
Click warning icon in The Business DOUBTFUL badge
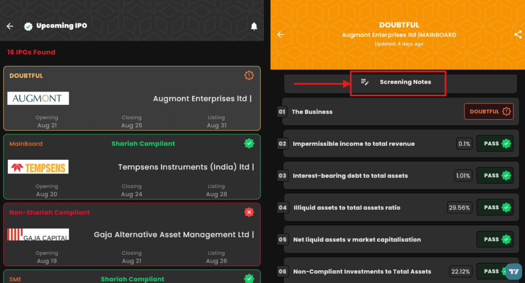(506, 112)
